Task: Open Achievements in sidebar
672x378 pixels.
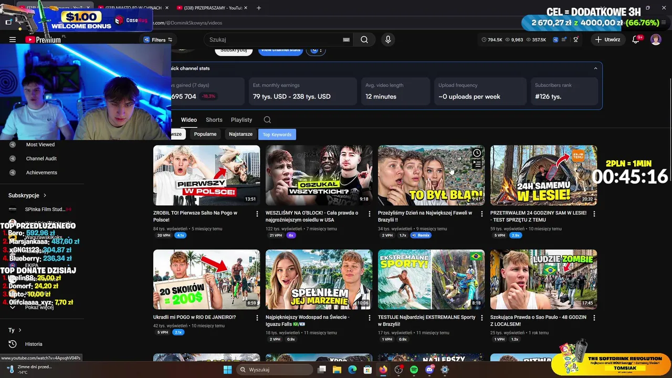Action: (x=41, y=173)
